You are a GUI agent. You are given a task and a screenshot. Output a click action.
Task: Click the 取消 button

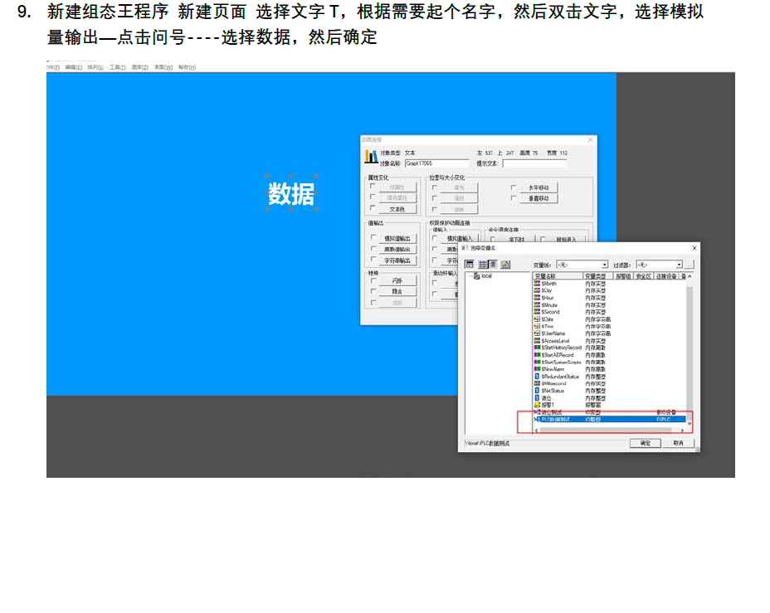coord(678,444)
